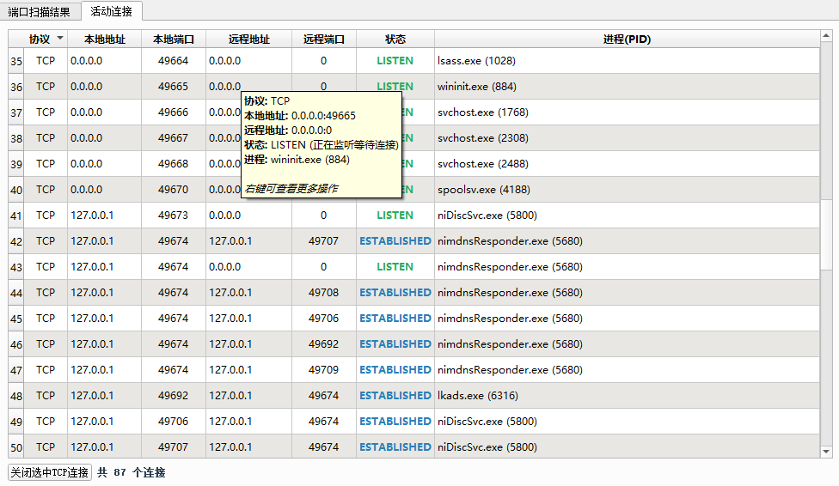Click remote address 0.0.0.0 in row 35
Screen dimensions: 839x486
click(x=248, y=61)
